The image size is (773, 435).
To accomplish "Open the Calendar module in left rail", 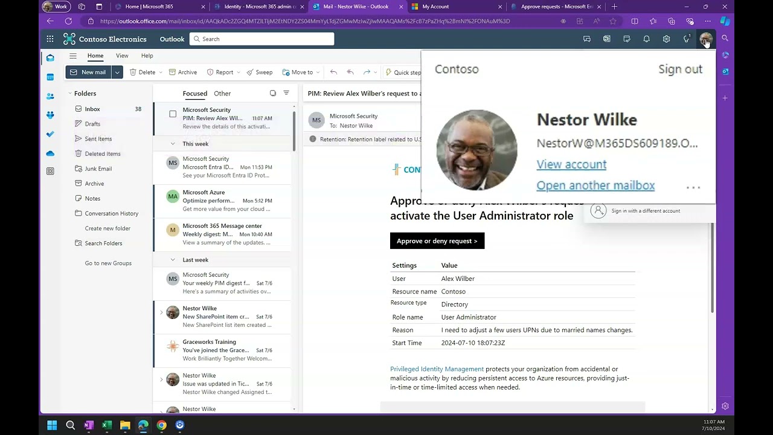I will click(50, 77).
